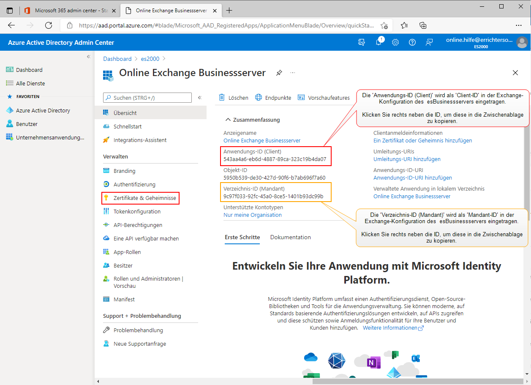The image size is (531, 385).
Task: Switch to the Dokumentation tab
Action: click(291, 238)
